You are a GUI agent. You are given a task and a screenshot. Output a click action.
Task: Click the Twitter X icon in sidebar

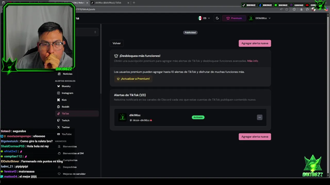tap(59, 127)
